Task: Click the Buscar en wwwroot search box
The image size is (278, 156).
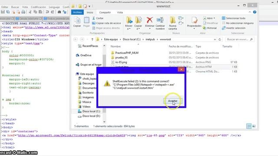Action: (239, 39)
